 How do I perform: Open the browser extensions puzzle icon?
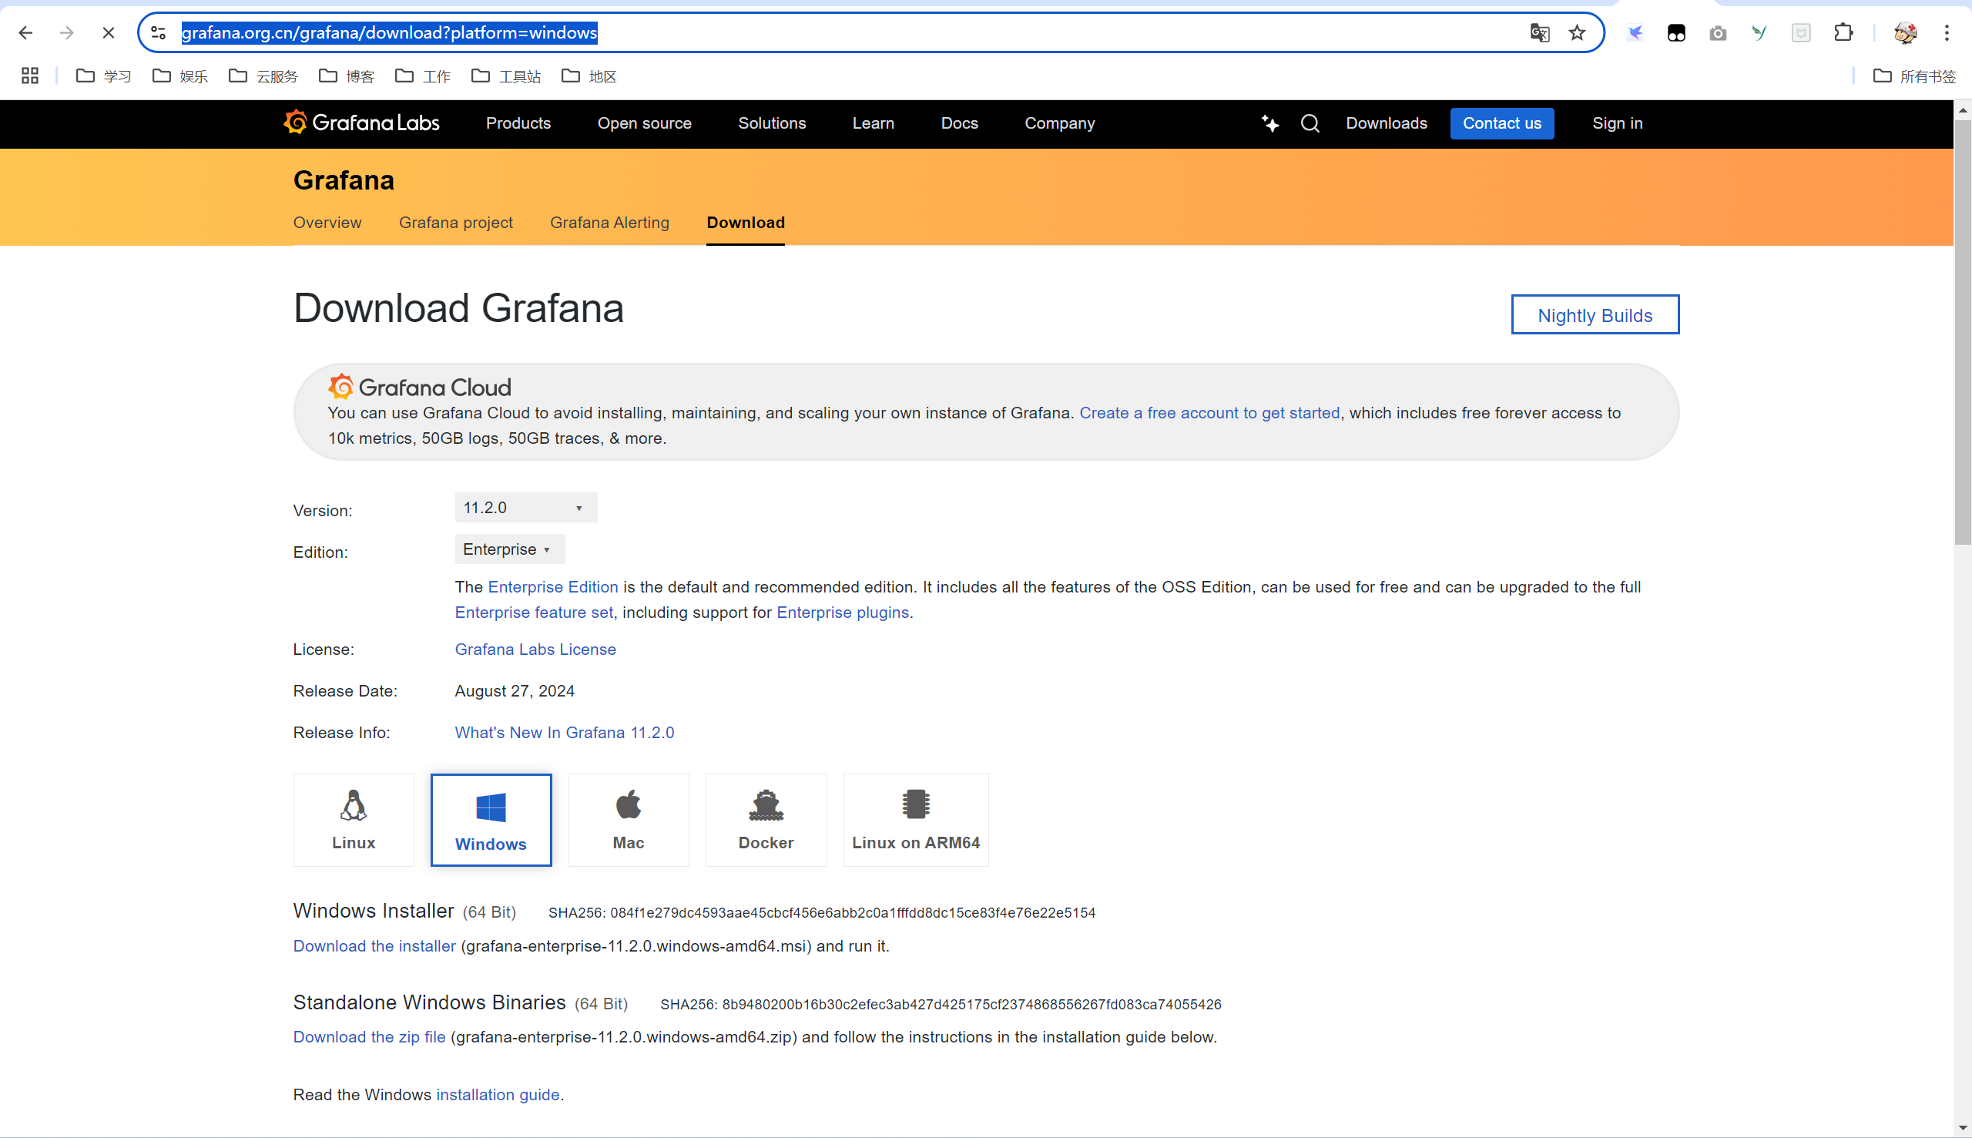pos(1843,33)
